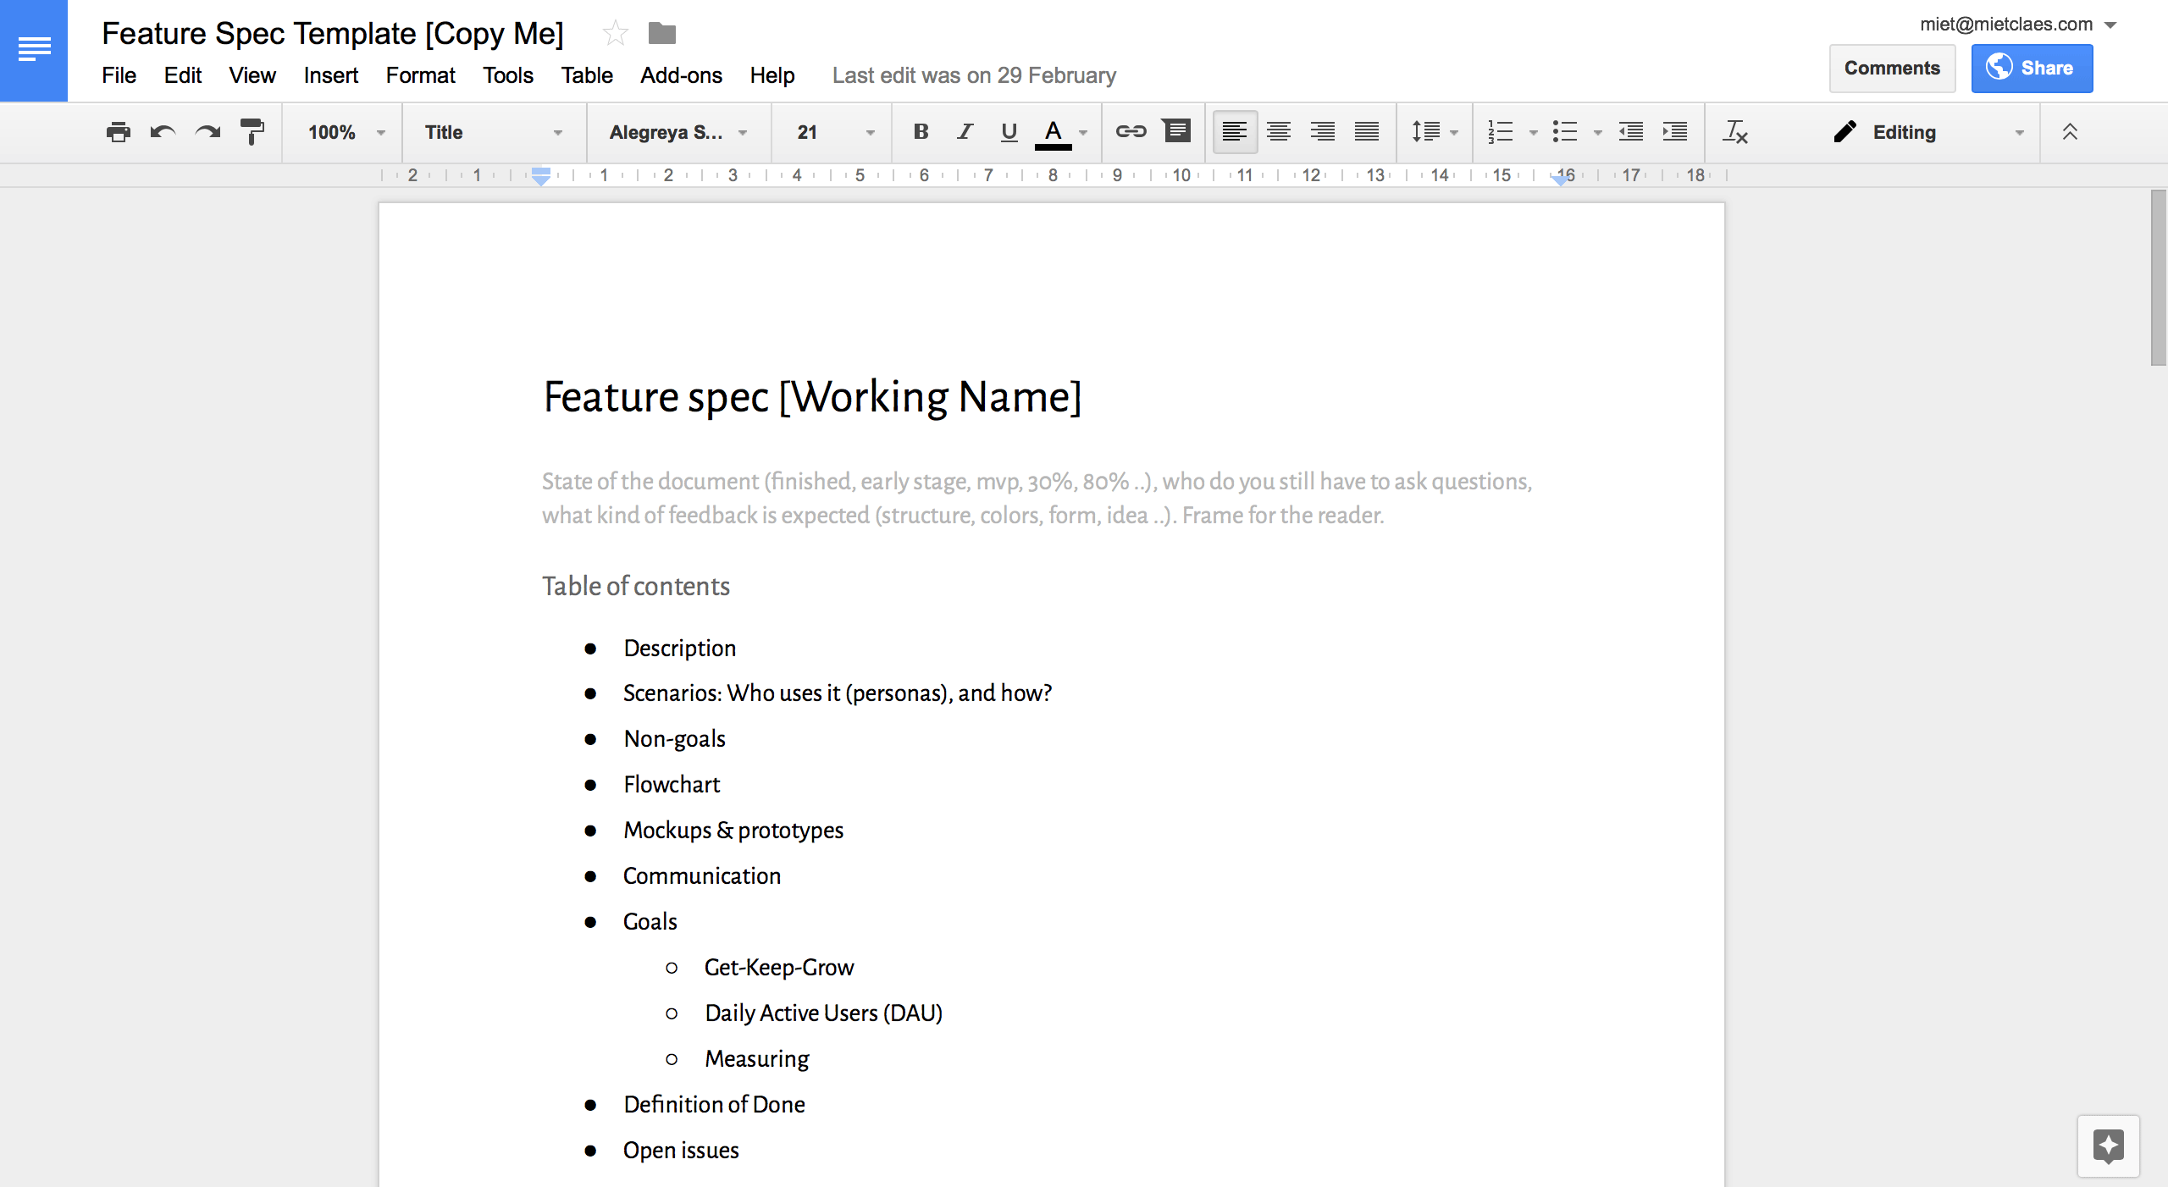Choose text color with the underlined A
This screenshot has width=2168, height=1187.
click(x=1053, y=132)
